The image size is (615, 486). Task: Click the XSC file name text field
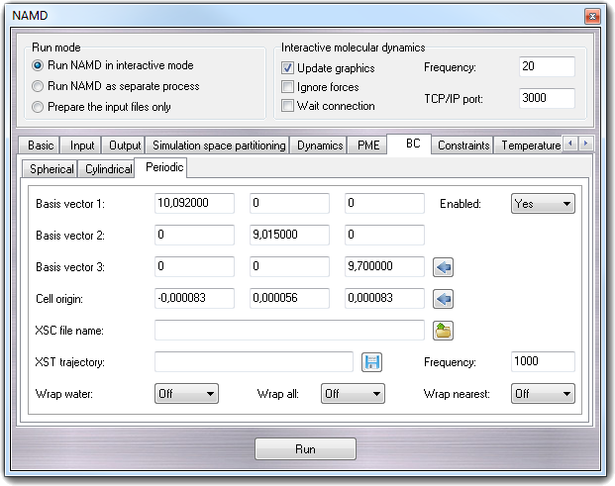(289, 331)
